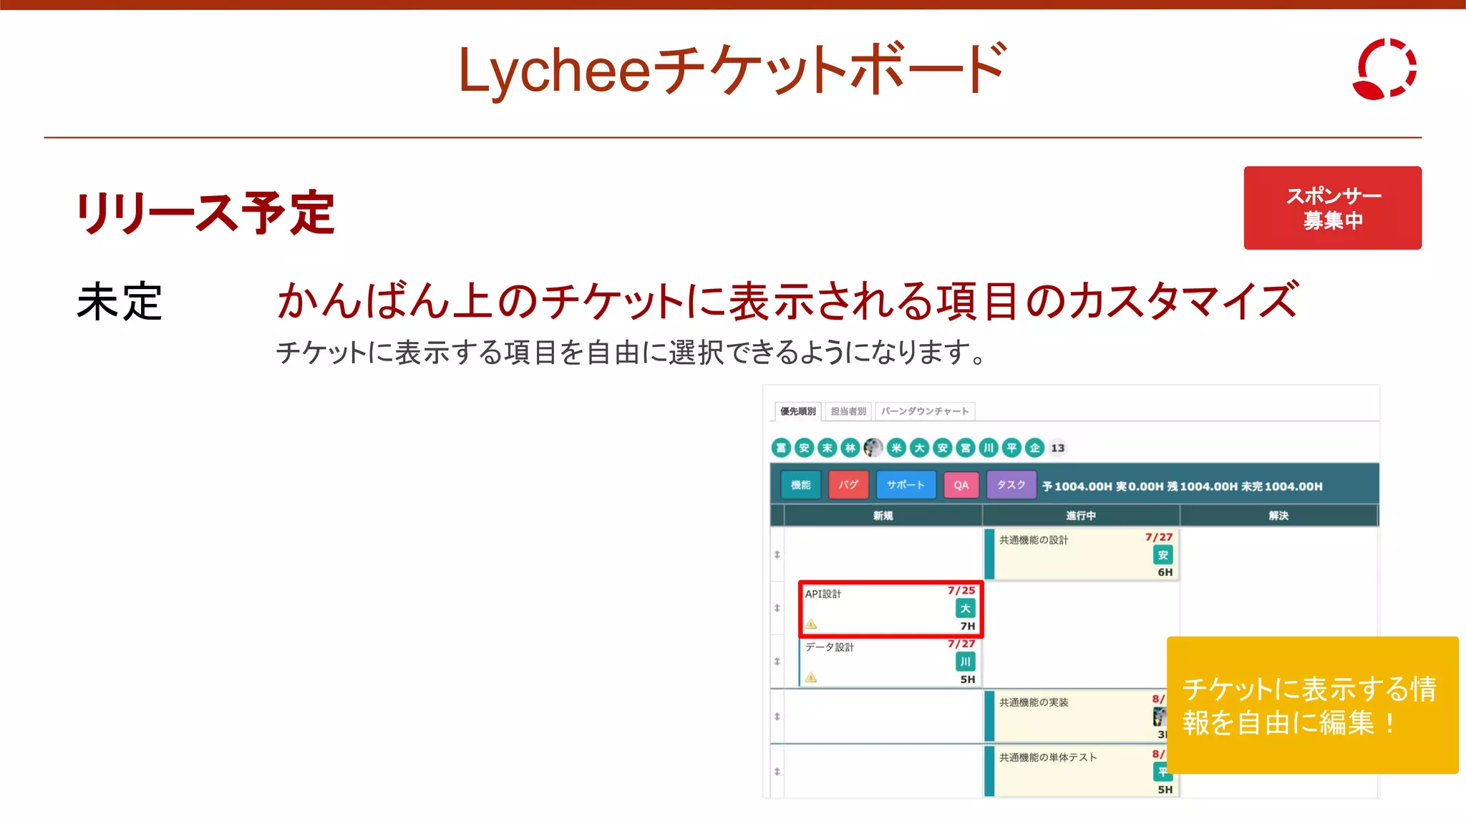This screenshot has width=1466, height=824.
Task: Click the 7H estimate on API設計 card
Action: (x=968, y=626)
